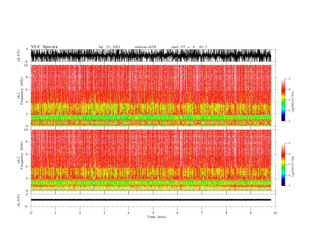The width and height of the screenshot is (310, 239).
Task: Click the "ch.3(V)" waveform axis label
Action: [19, 200]
